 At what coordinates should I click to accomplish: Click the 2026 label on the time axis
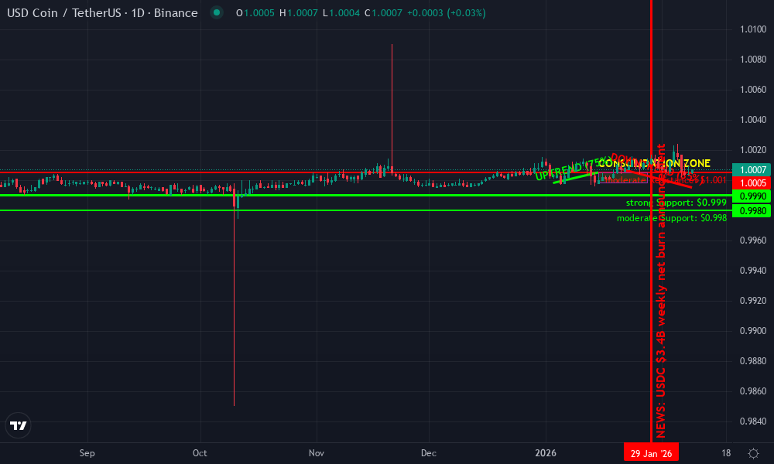point(547,453)
